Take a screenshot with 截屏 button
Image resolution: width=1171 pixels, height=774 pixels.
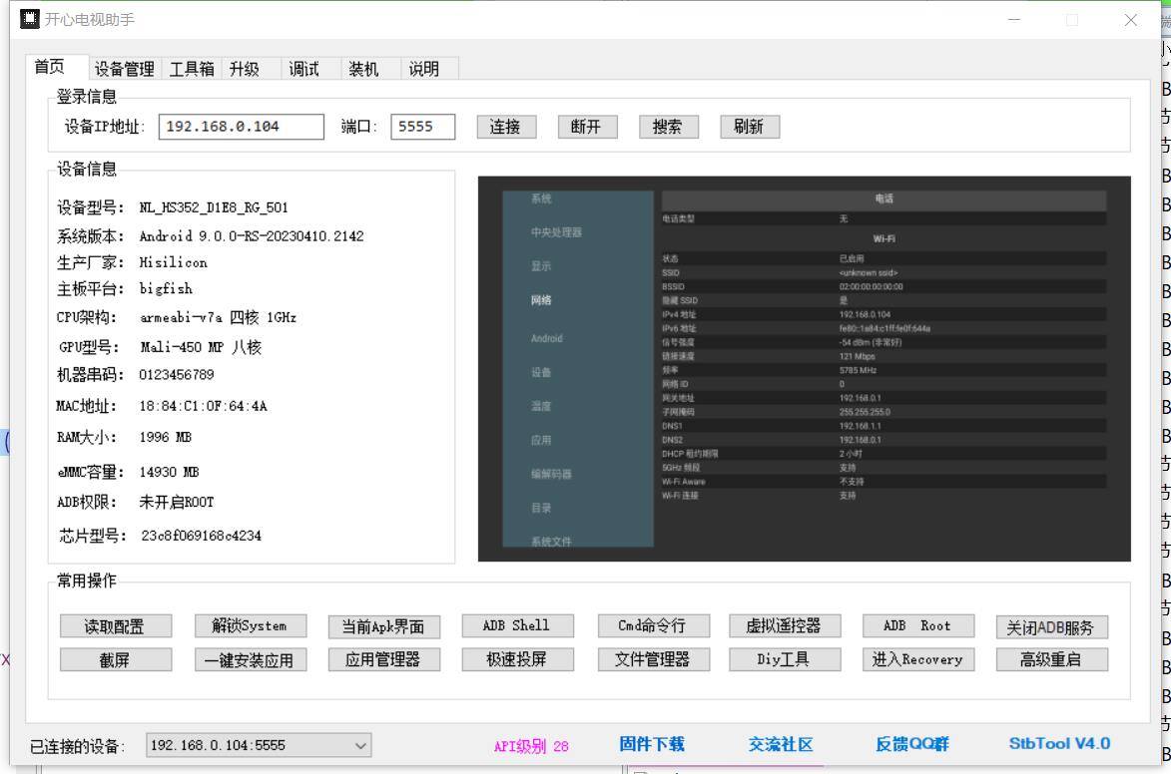(x=115, y=659)
